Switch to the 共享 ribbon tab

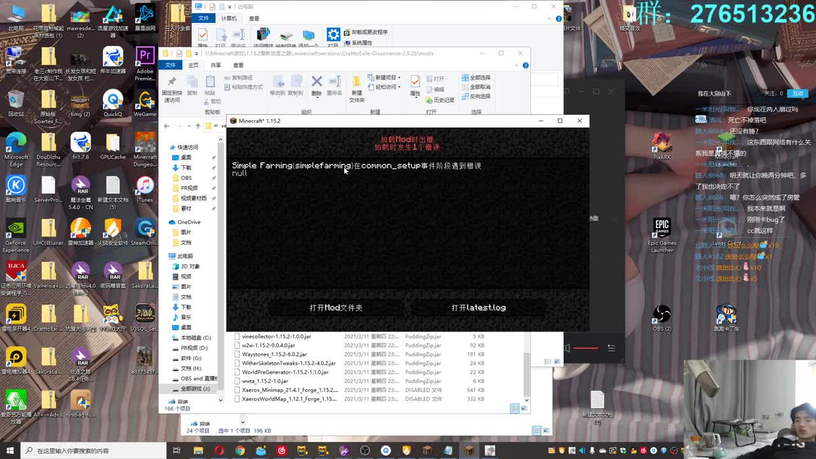pyautogui.click(x=215, y=65)
